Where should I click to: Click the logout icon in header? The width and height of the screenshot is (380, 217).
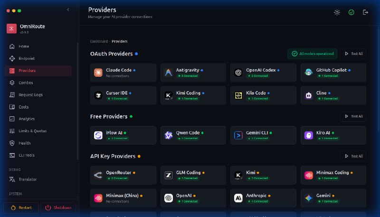coord(365,12)
